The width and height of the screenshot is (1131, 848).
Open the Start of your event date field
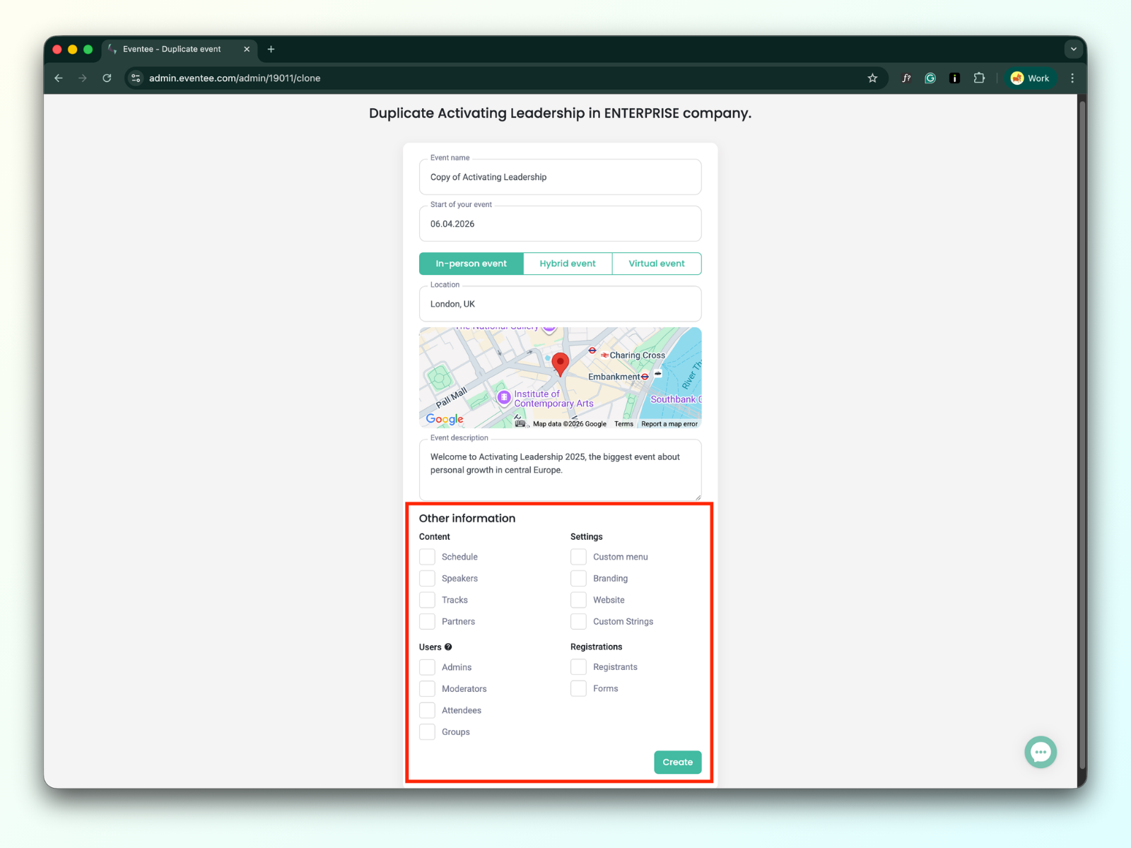tap(561, 224)
